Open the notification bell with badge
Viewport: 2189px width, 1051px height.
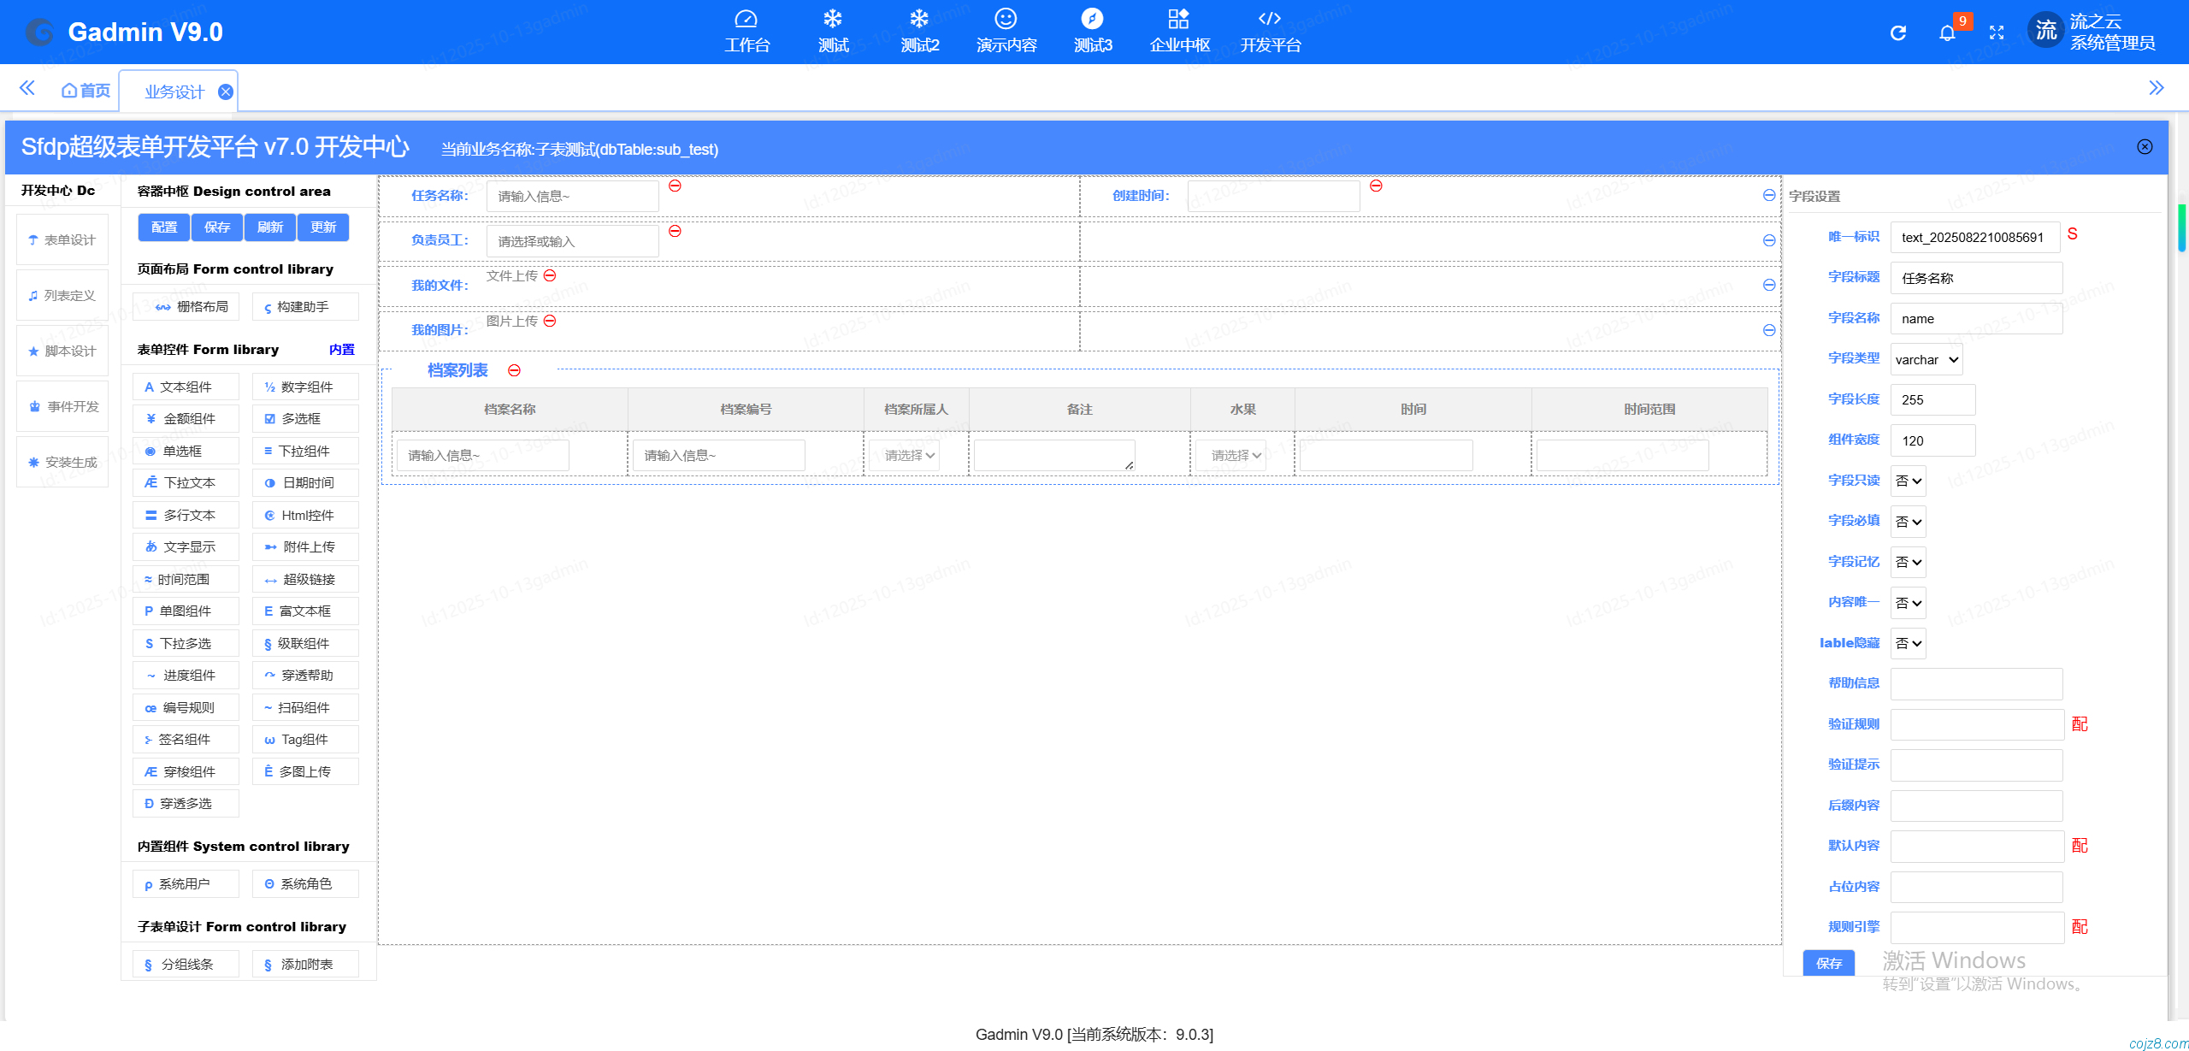[x=1947, y=32]
